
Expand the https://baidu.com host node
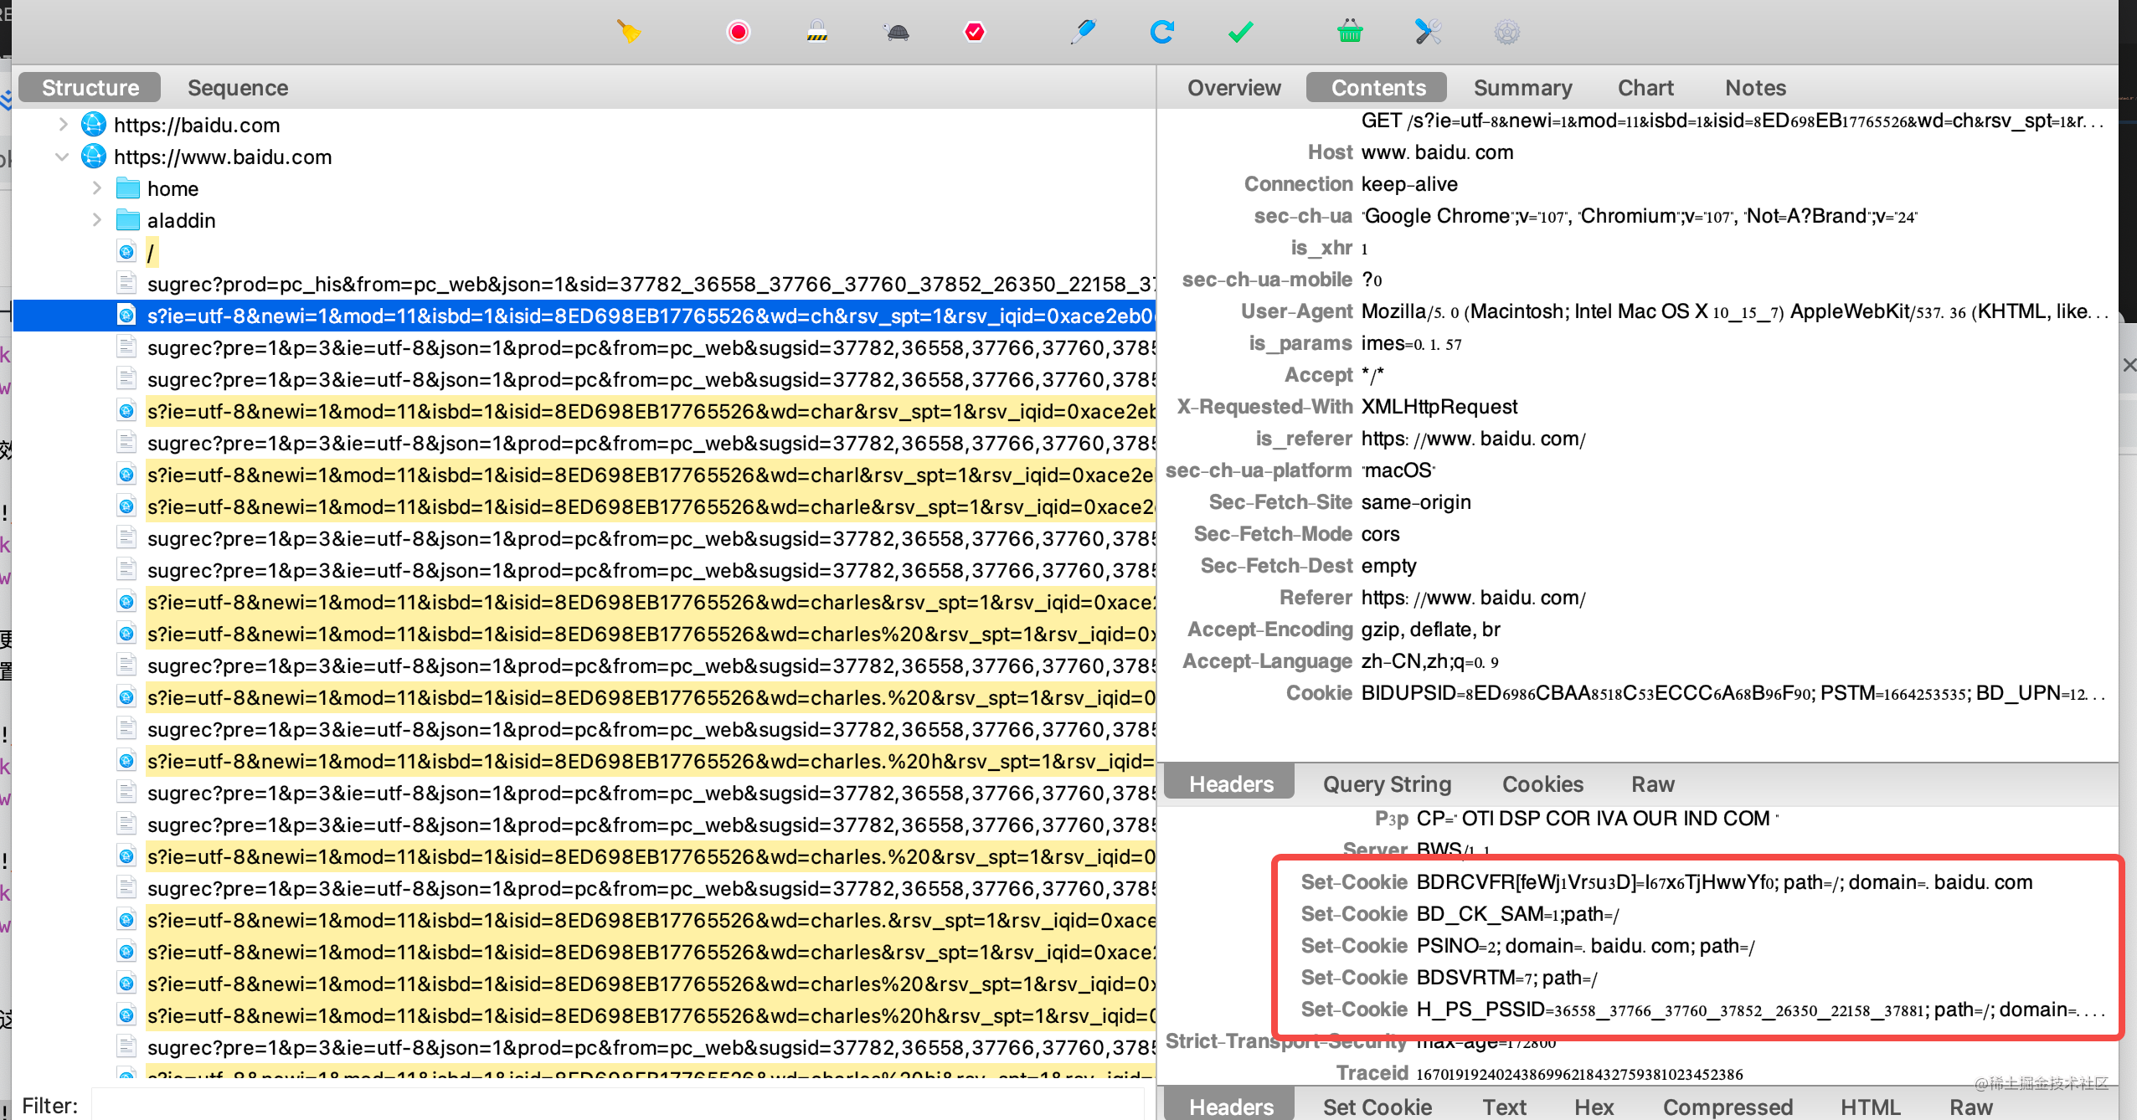(x=63, y=125)
